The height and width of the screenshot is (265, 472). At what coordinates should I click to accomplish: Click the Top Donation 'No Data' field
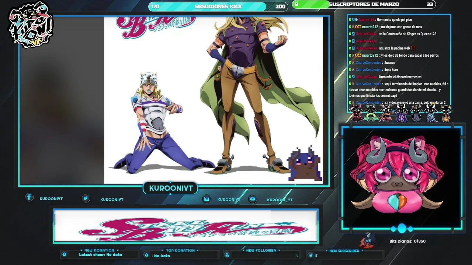click(x=161, y=256)
